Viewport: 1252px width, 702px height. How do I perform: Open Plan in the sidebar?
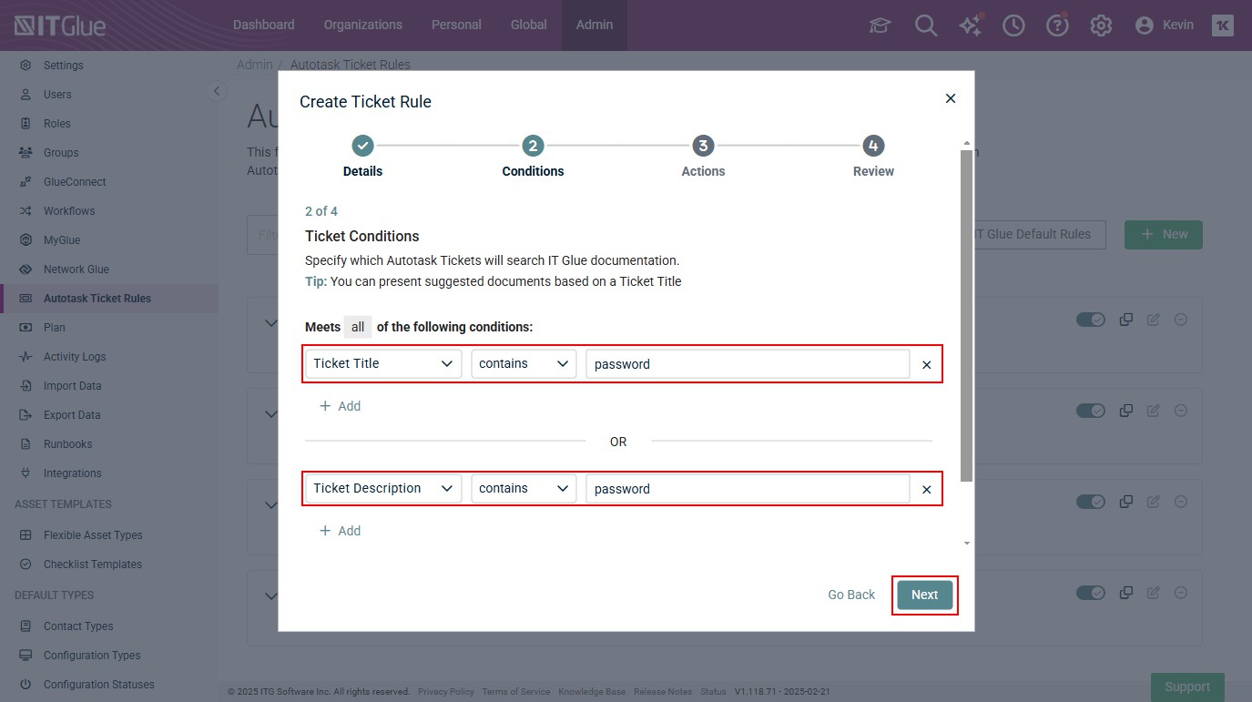pos(55,328)
